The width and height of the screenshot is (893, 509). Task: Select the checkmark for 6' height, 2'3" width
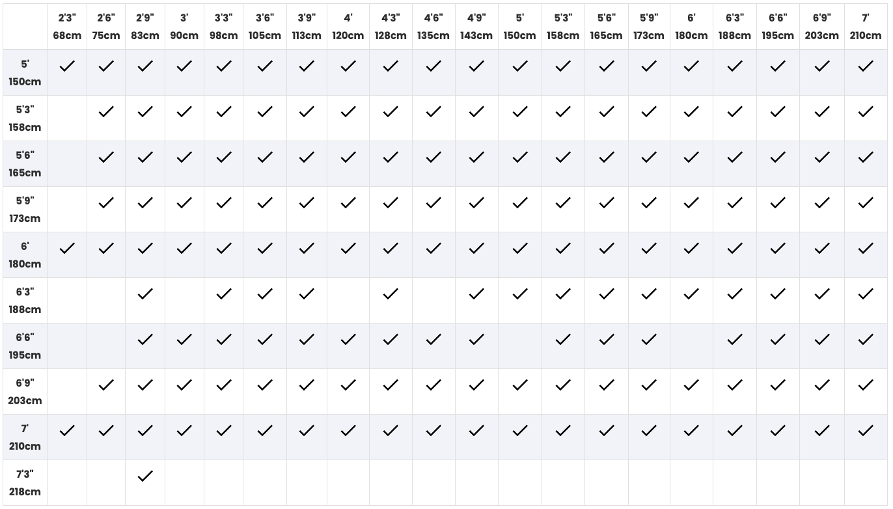(67, 248)
